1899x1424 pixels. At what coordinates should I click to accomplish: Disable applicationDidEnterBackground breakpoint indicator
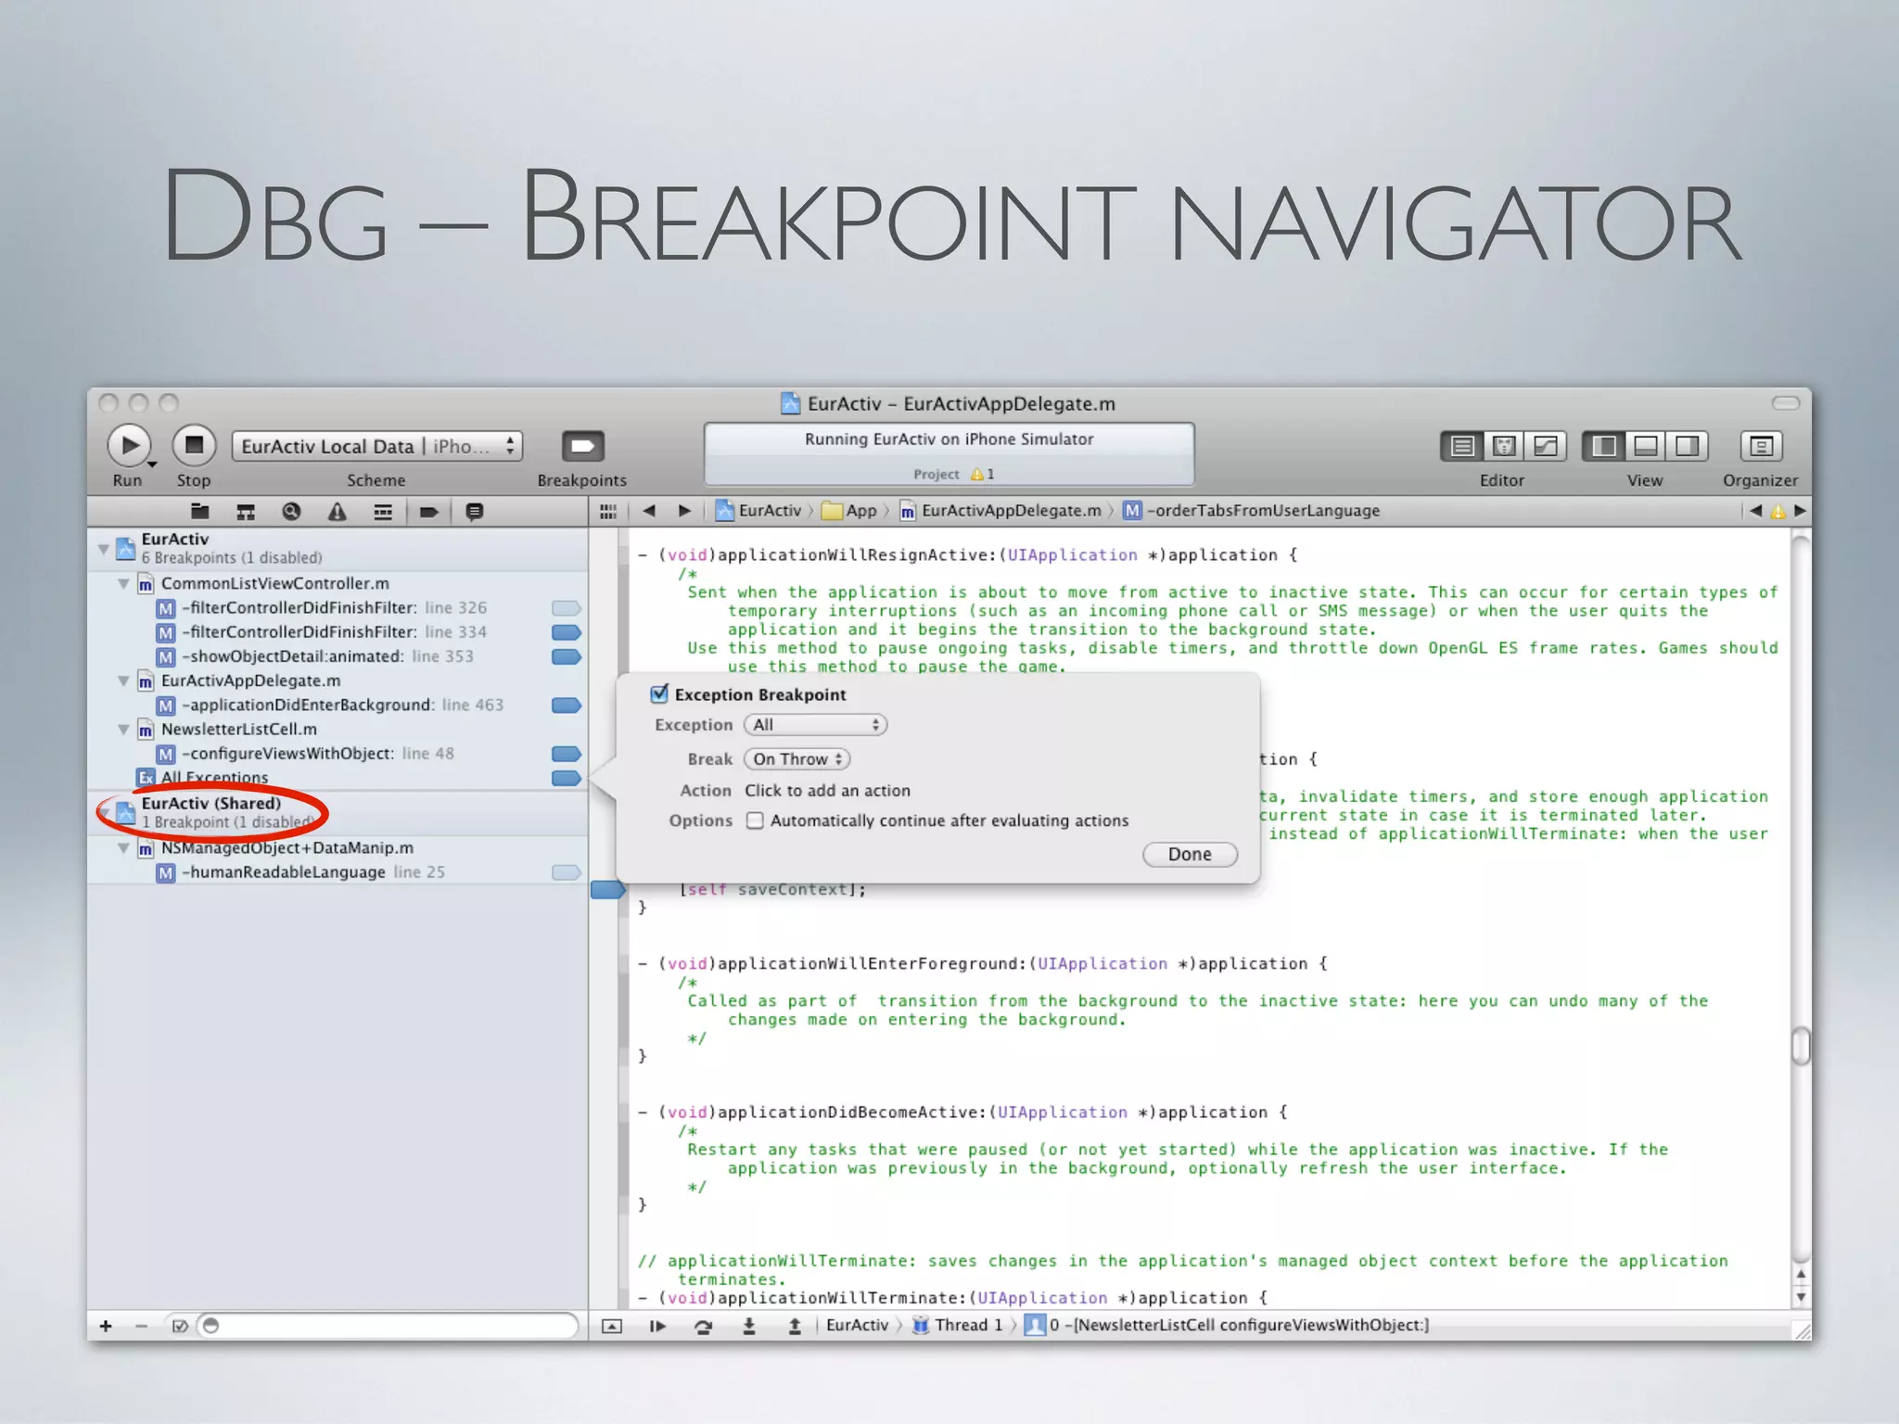pos(566,706)
